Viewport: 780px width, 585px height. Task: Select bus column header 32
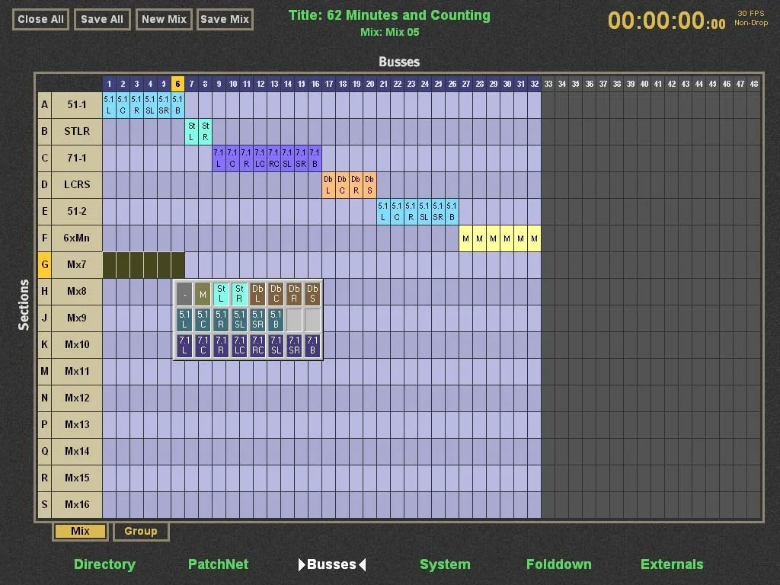(534, 84)
